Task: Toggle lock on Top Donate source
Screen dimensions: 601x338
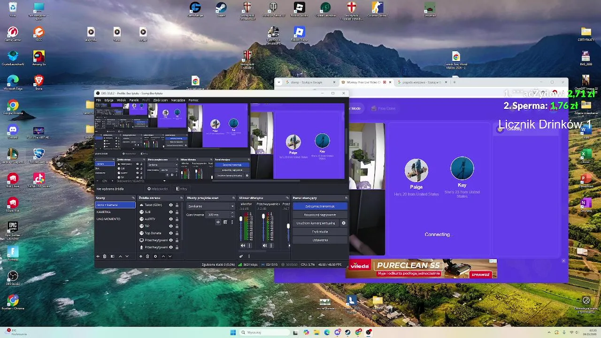Action: pos(177,233)
